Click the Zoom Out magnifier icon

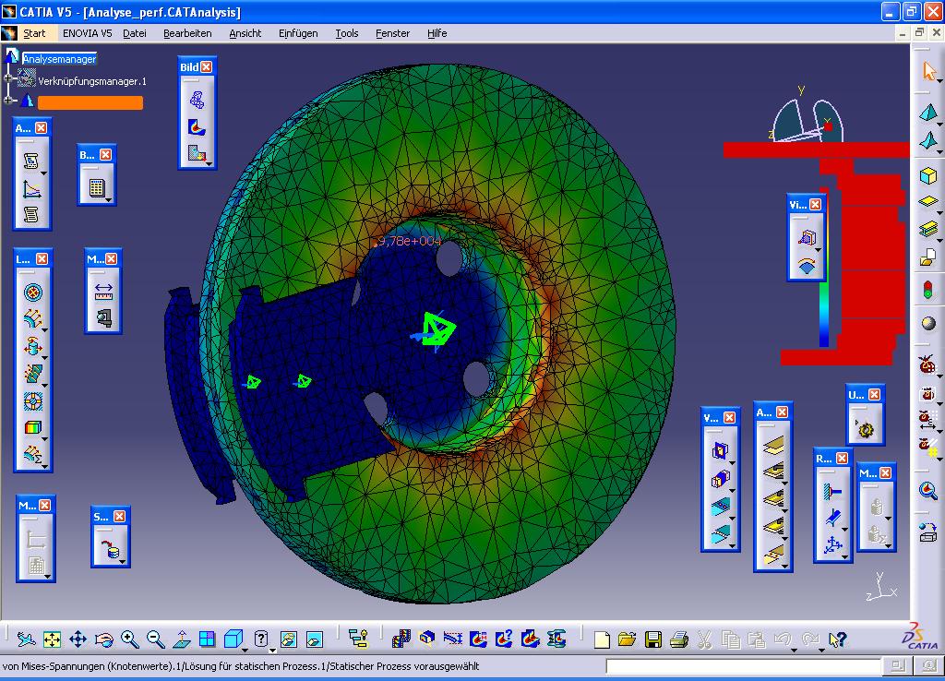[155, 639]
